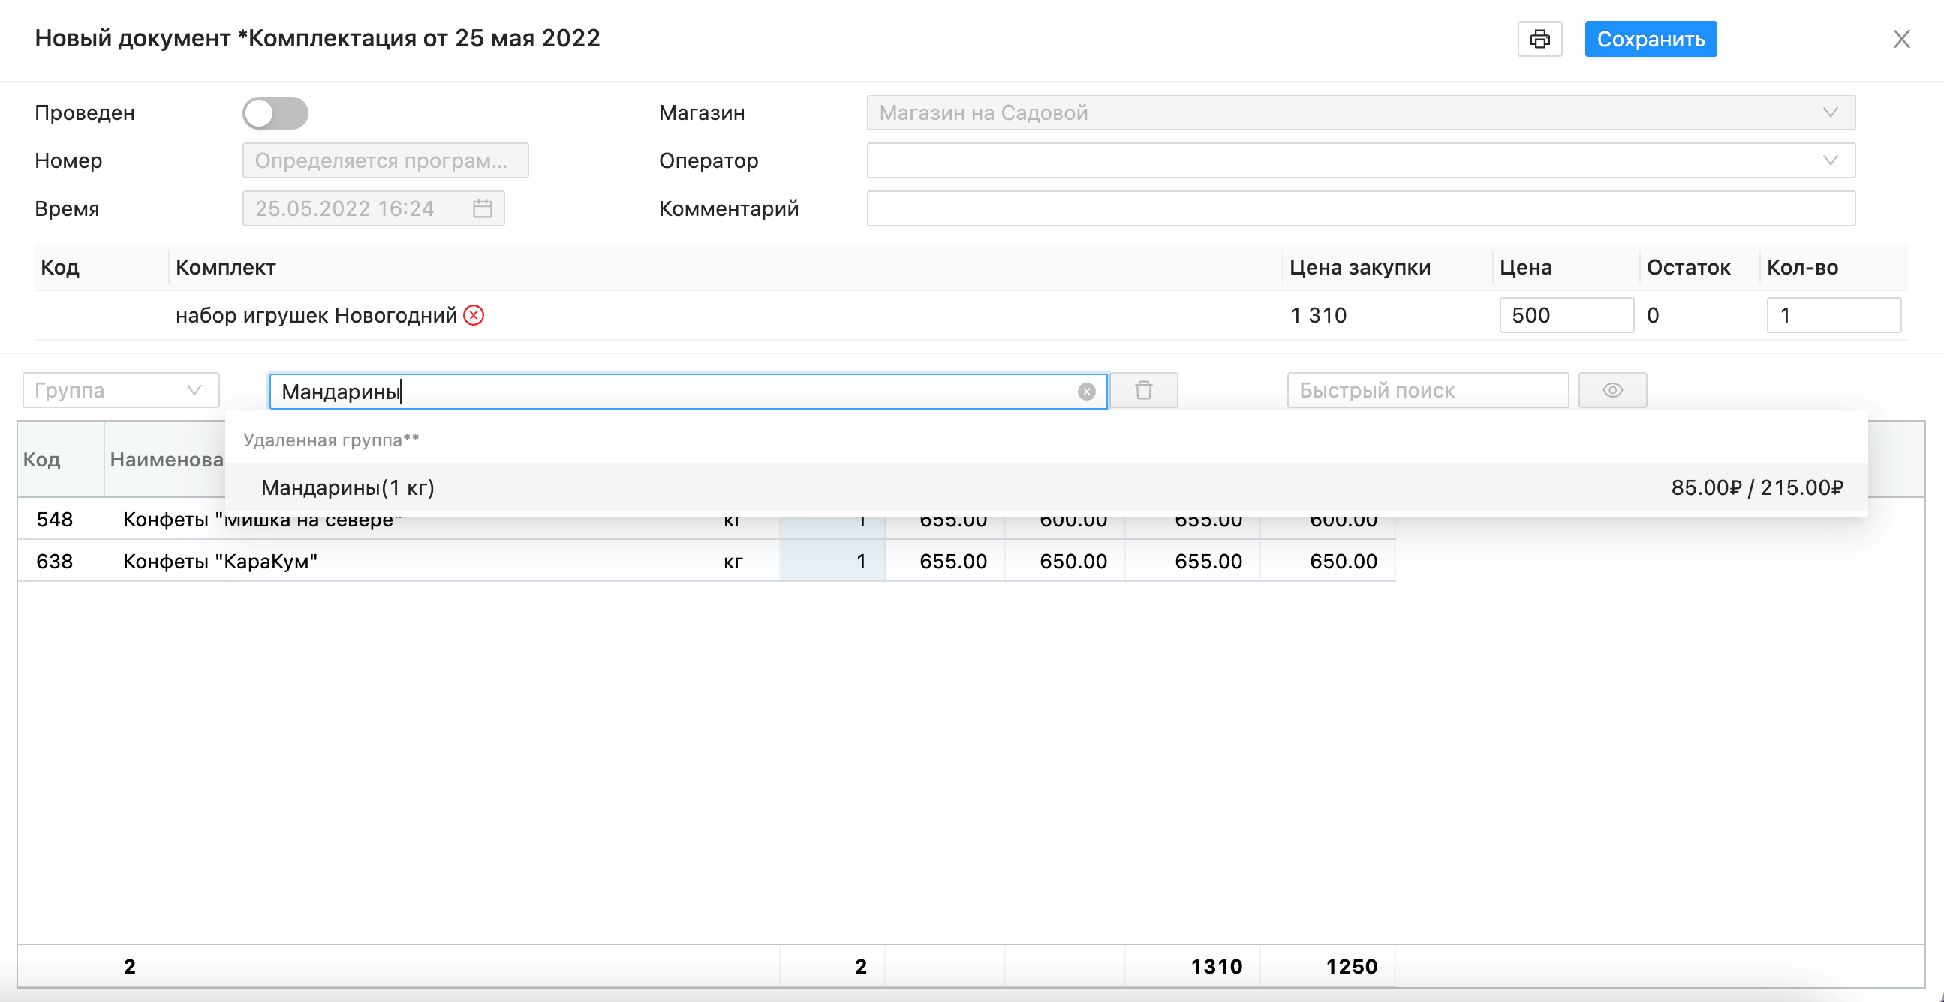Click the Цена field with 500
This screenshot has height=1002, width=1944.
coord(1565,315)
